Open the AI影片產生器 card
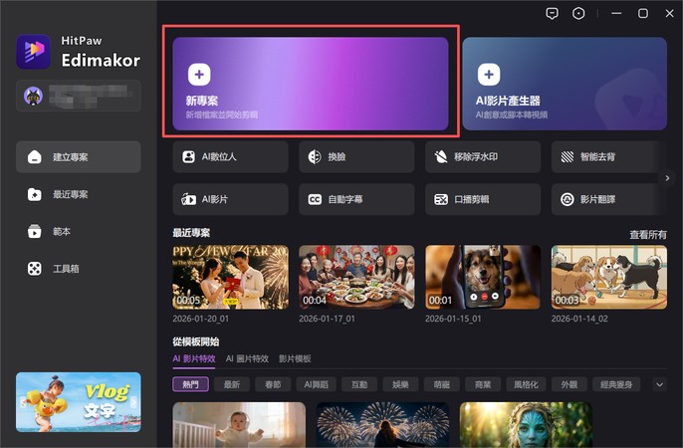683x448 pixels. pyautogui.click(x=565, y=84)
